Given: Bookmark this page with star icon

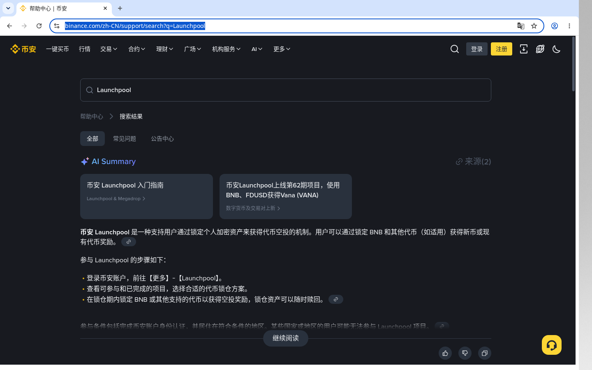Looking at the screenshot, I should (x=534, y=26).
